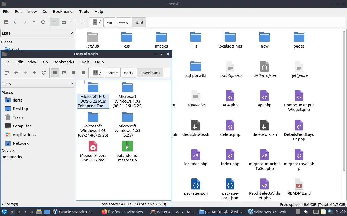Go forward in html window toolbar
This screenshot has width=347, height=216.
pyautogui.click(x=25, y=22)
